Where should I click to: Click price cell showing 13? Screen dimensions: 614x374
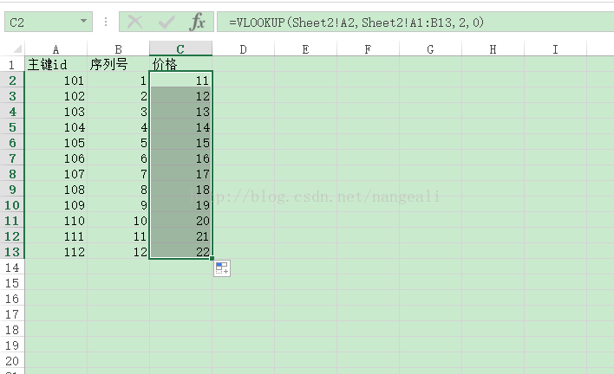[180, 112]
